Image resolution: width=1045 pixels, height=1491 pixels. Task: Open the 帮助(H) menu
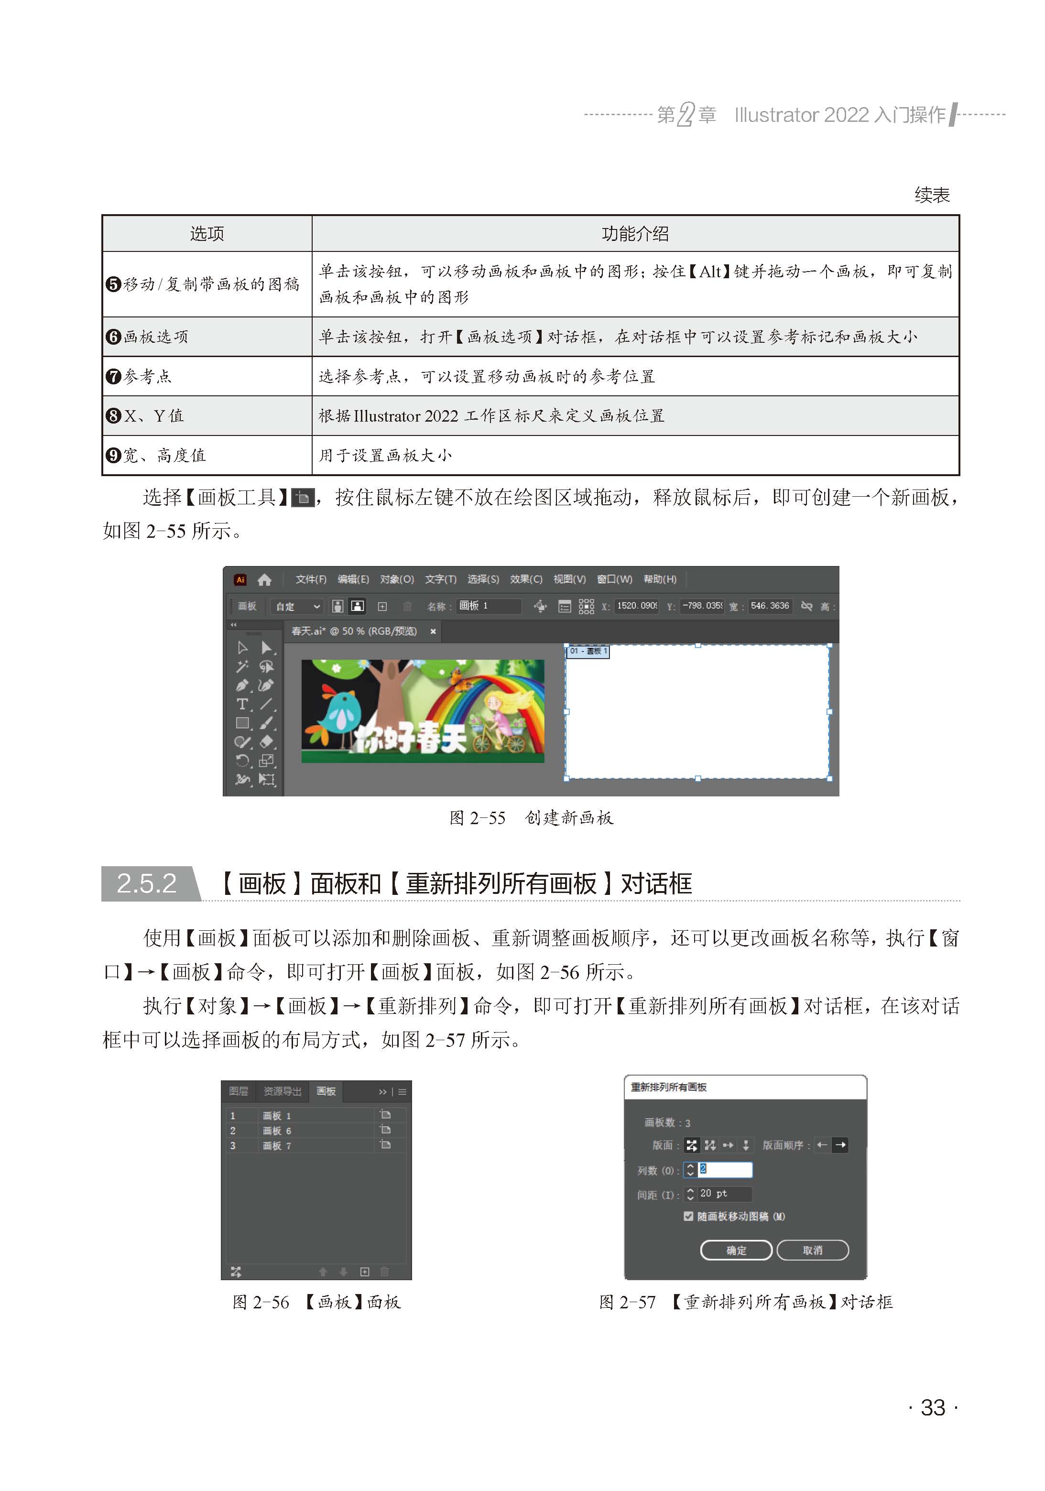(x=660, y=579)
